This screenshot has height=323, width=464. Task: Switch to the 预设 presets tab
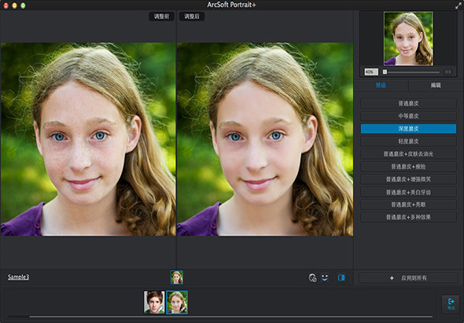pyautogui.click(x=381, y=85)
